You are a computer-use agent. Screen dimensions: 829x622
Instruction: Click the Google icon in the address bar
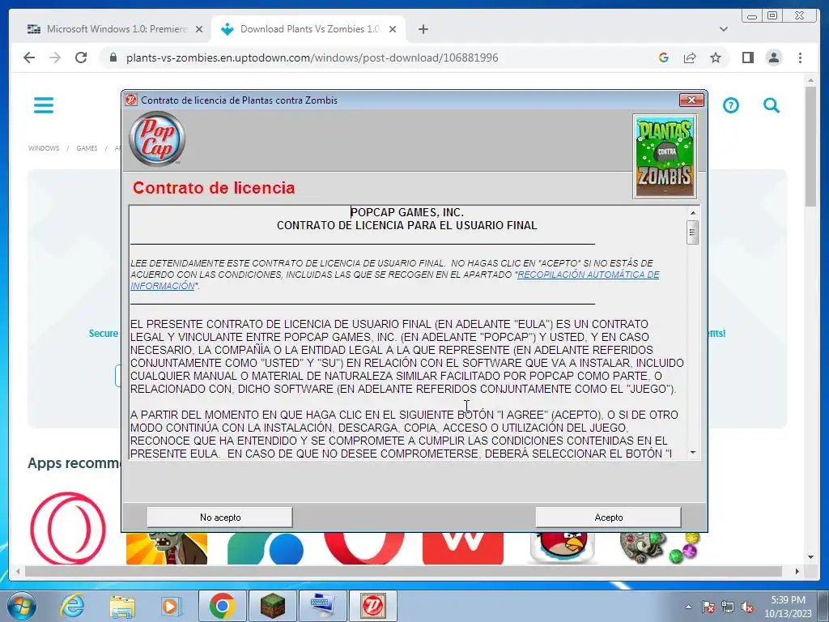pyautogui.click(x=664, y=58)
